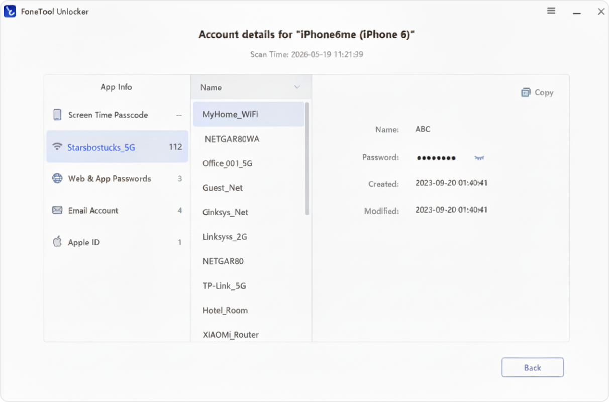
Task: Click the Copy icon in details panel
Action: point(526,92)
